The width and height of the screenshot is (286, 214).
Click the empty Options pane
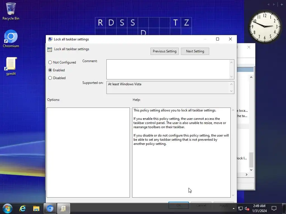[x=88, y=152]
